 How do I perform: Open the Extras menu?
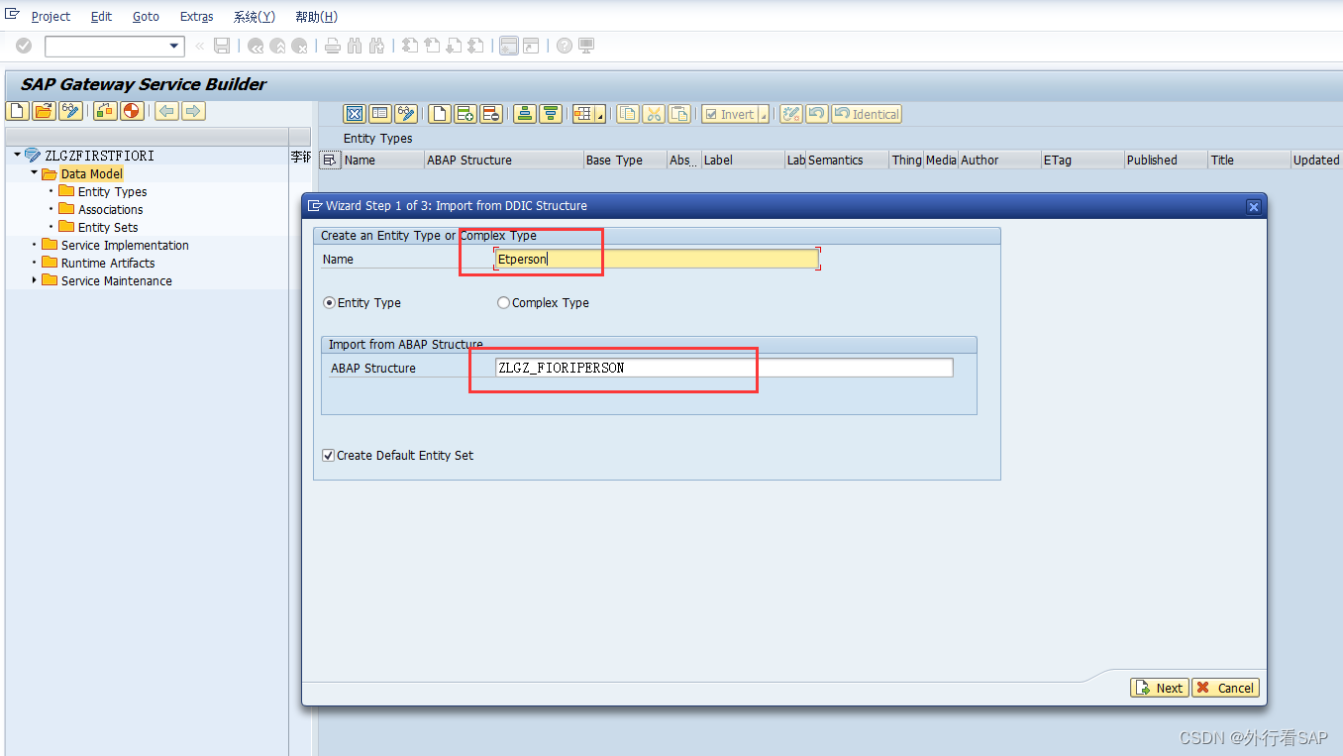point(196,17)
